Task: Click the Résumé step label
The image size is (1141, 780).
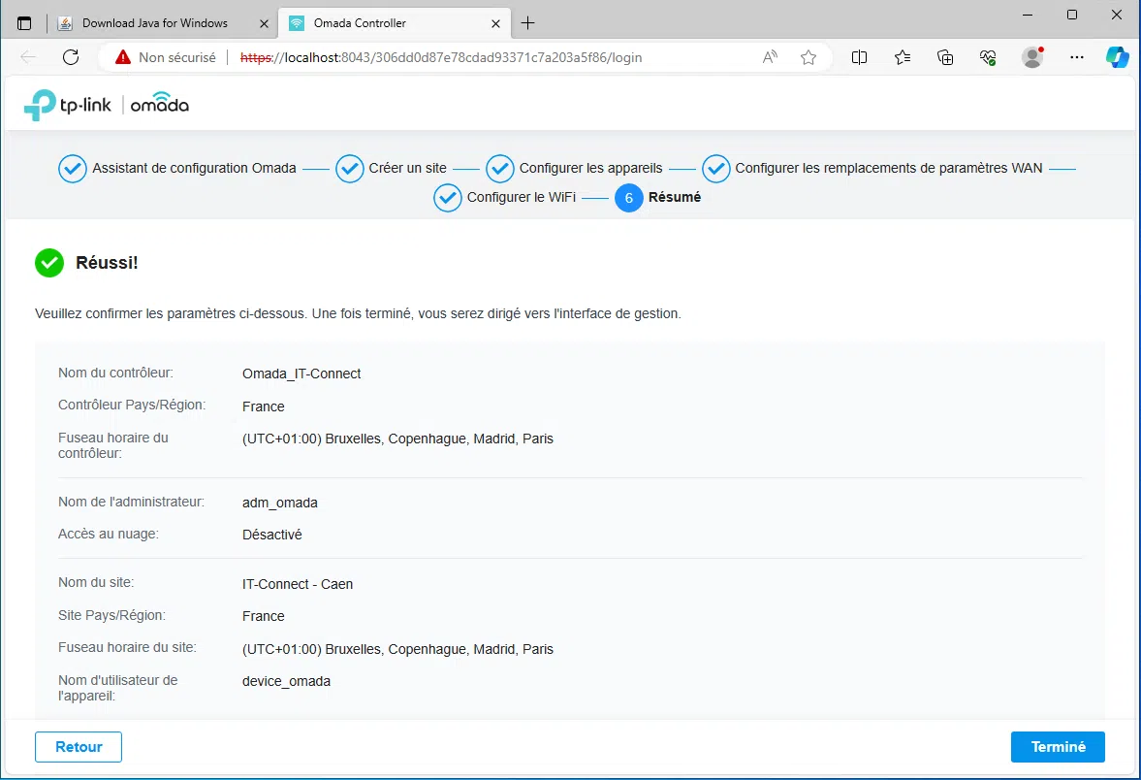Action: 675,197
